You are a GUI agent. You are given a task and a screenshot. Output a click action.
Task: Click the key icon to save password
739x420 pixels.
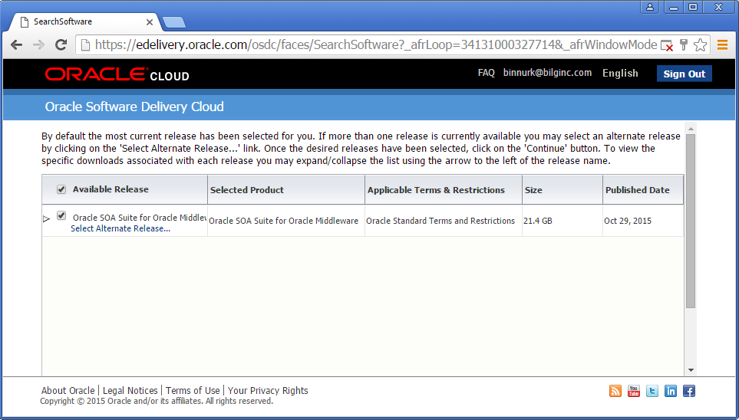coord(684,44)
